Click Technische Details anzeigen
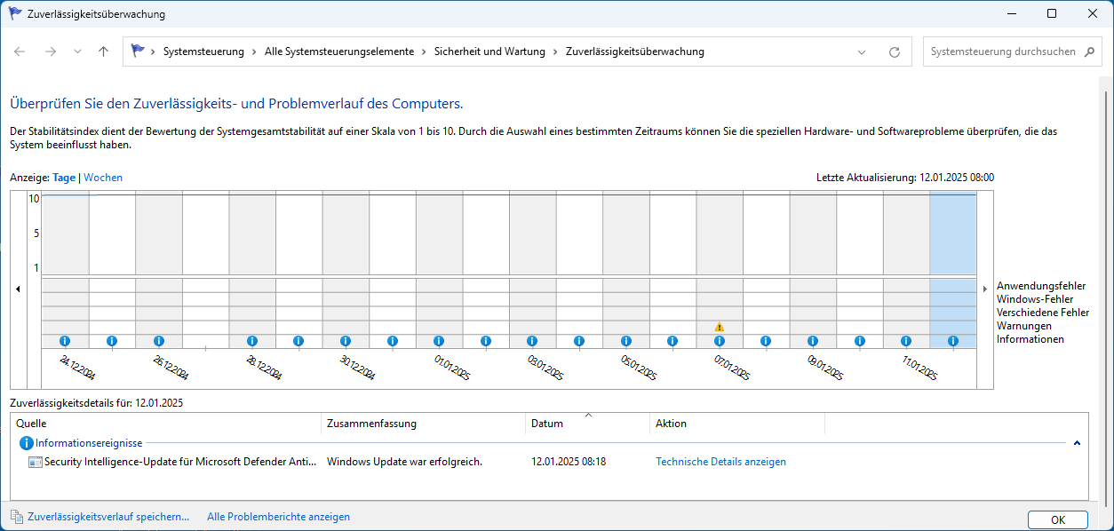The width and height of the screenshot is (1114, 531). tap(720, 461)
